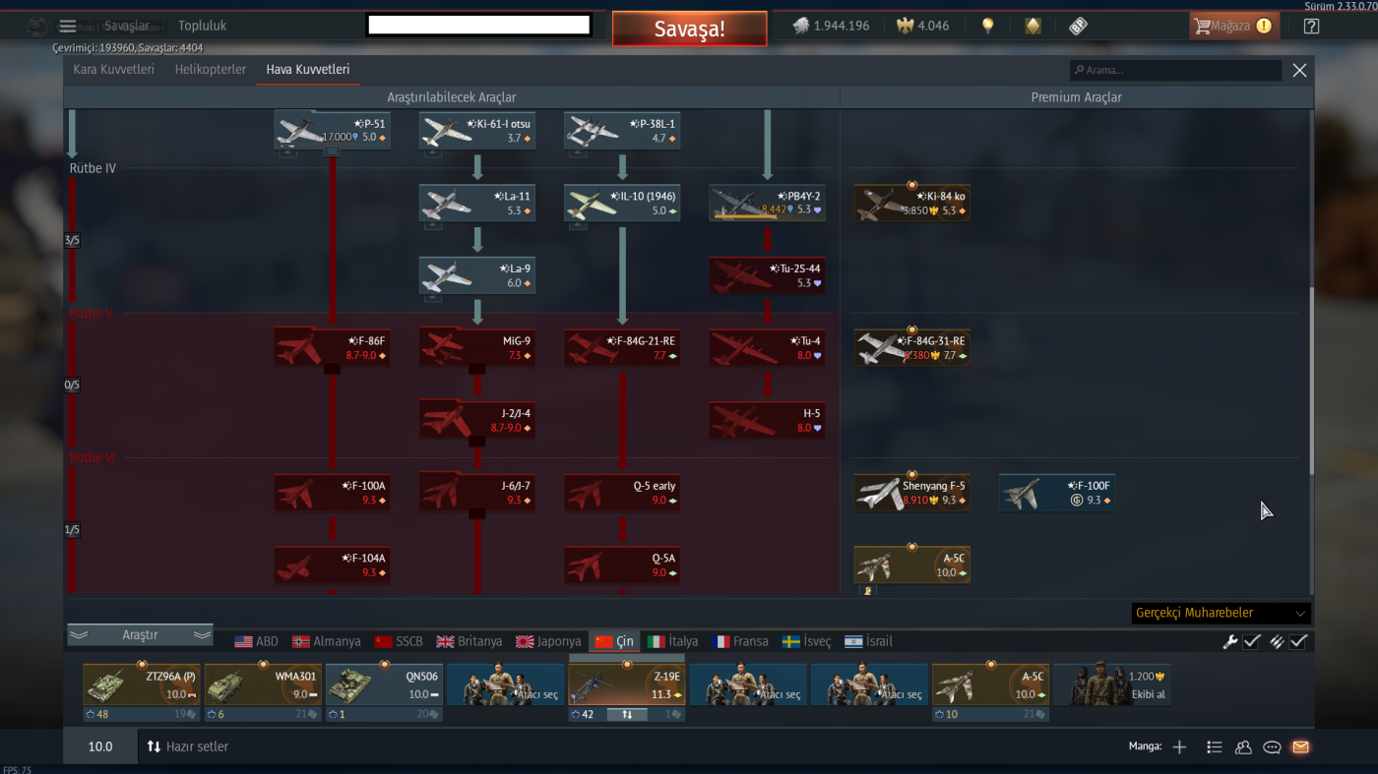Click the Golden Eagles currency icon
1378x774 pixels.
pyautogui.click(x=905, y=27)
